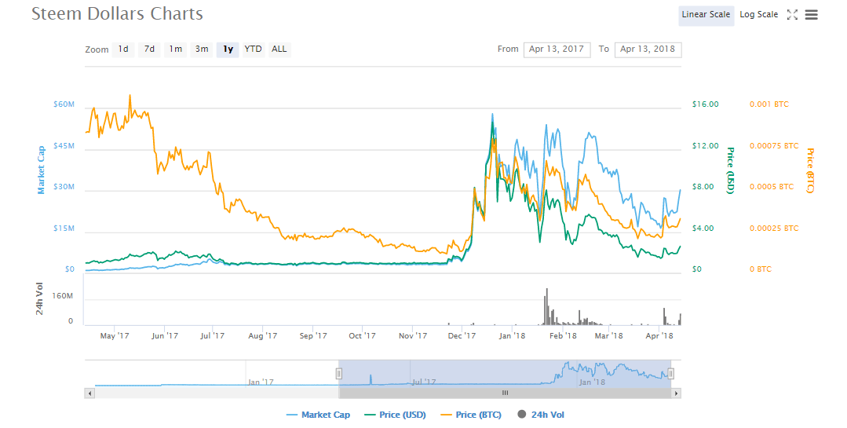Image resolution: width=847 pixels, height=428 pixels.
Task: Select the 1y zoom range
Action: click(x=228, y=49)
